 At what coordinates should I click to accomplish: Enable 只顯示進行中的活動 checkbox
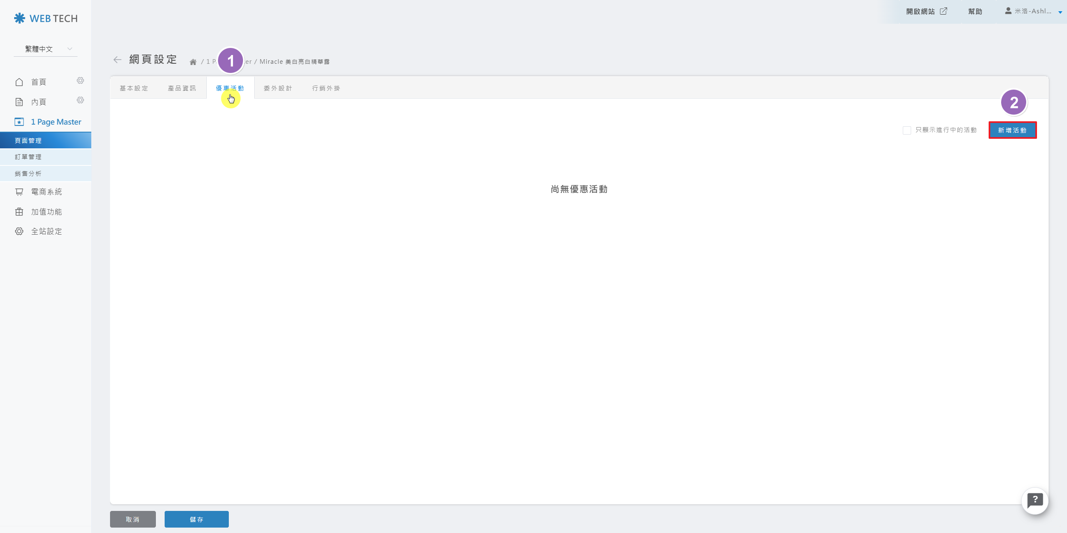907,130
